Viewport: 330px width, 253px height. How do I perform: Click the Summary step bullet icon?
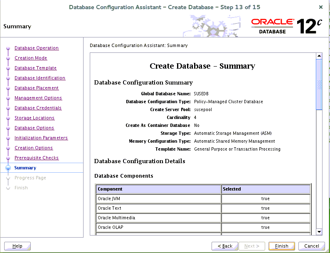click(8, 168)
